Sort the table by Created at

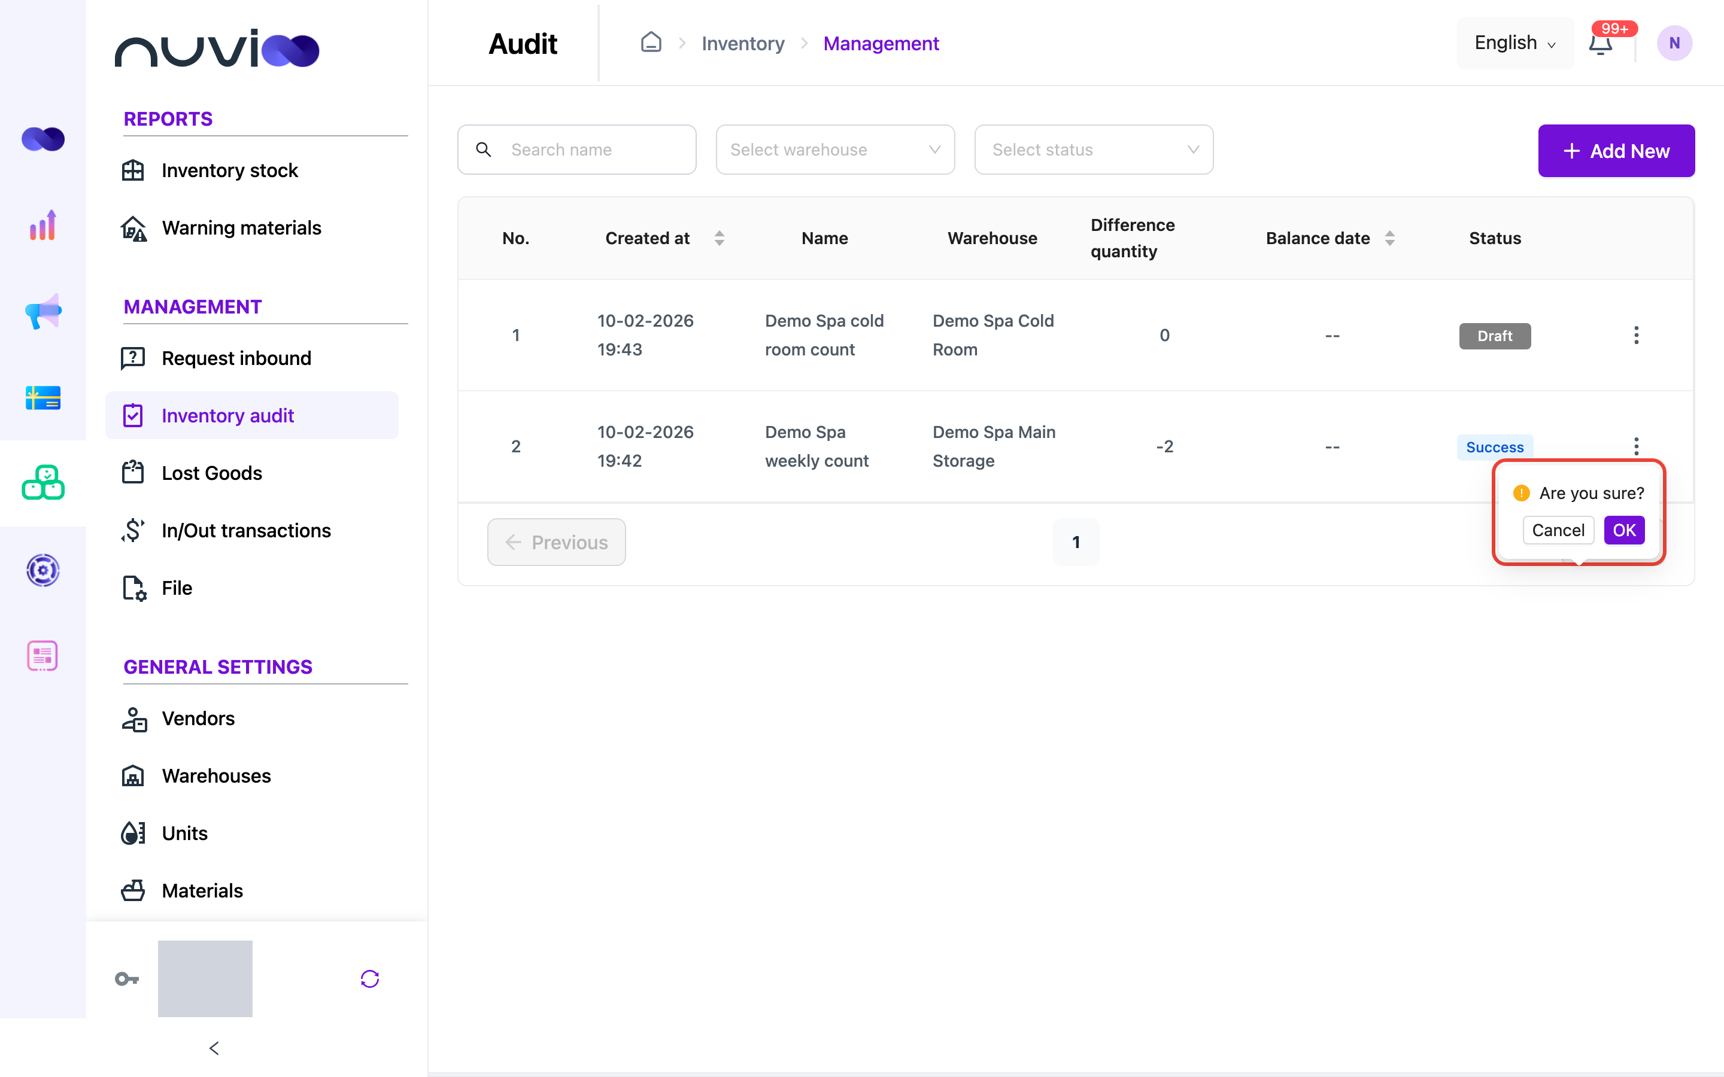point(719,238)
